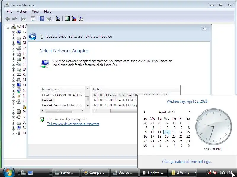Open the View menu

pos(36,12)
